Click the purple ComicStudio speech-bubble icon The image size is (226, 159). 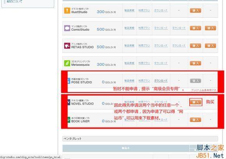67,28
